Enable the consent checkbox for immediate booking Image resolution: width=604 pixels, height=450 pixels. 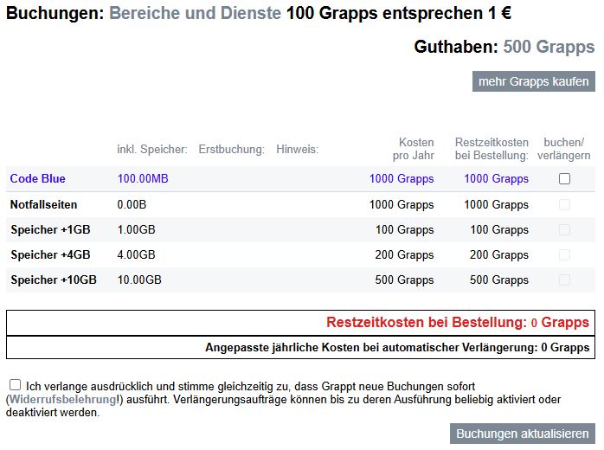pos(15,385)
